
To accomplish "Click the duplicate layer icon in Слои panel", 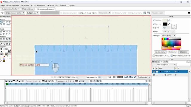I will tap(156, 62).
